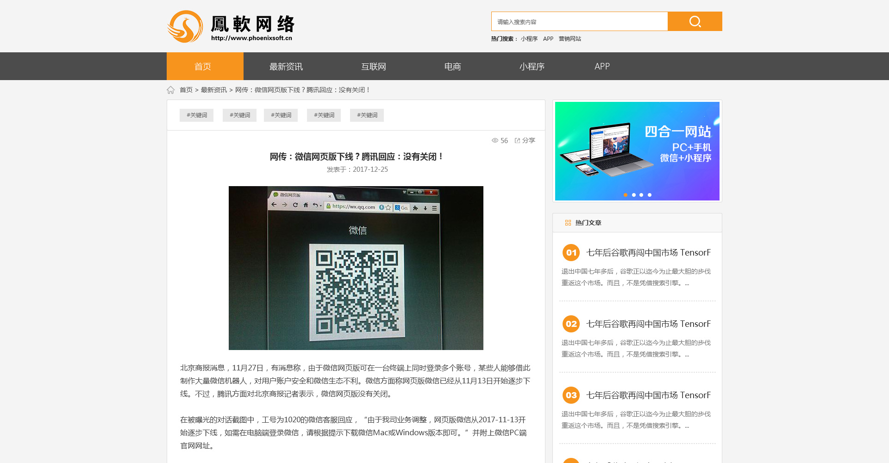The image size is (889, 463).
Task: Click the 营销网站 hot search link
Action: (570, 39)
